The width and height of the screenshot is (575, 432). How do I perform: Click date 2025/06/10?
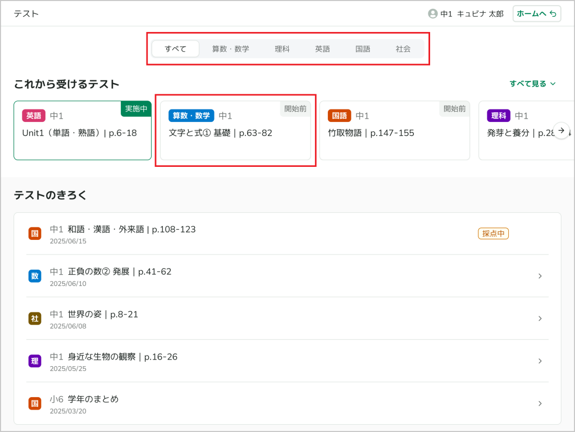(x=68, y=284)
